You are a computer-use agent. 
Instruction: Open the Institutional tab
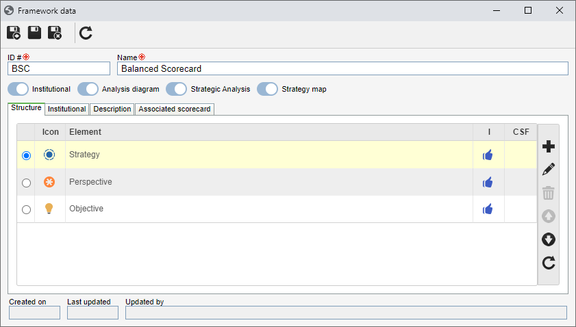[x=67, y=109]
